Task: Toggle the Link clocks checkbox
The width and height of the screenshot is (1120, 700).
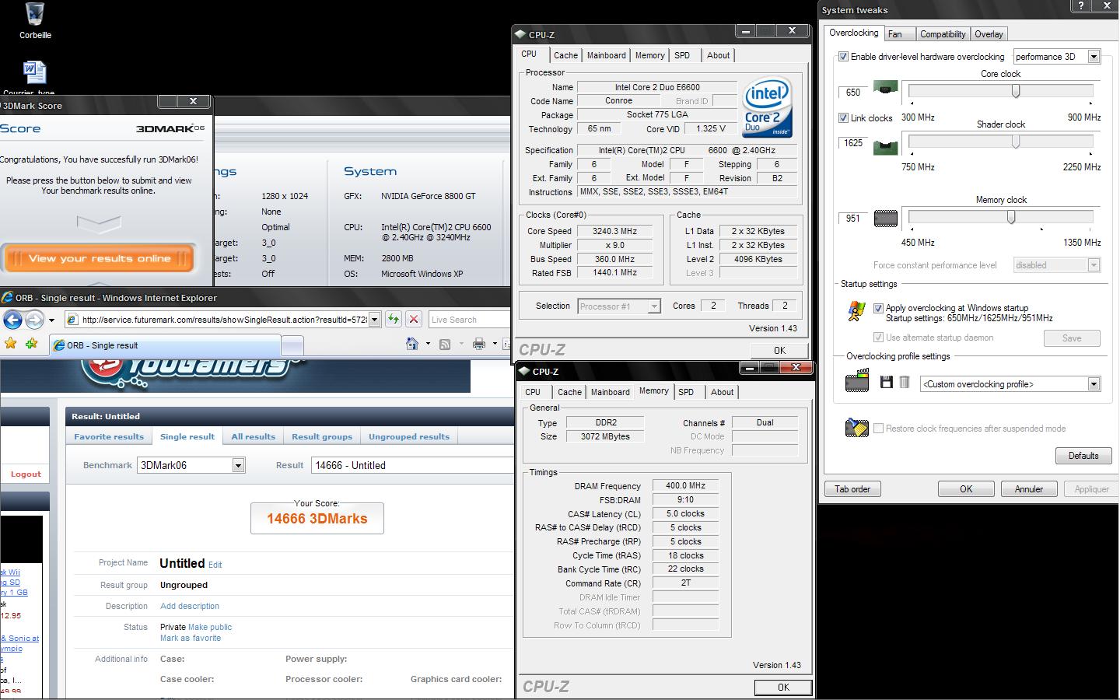Action: coord(843,118)
